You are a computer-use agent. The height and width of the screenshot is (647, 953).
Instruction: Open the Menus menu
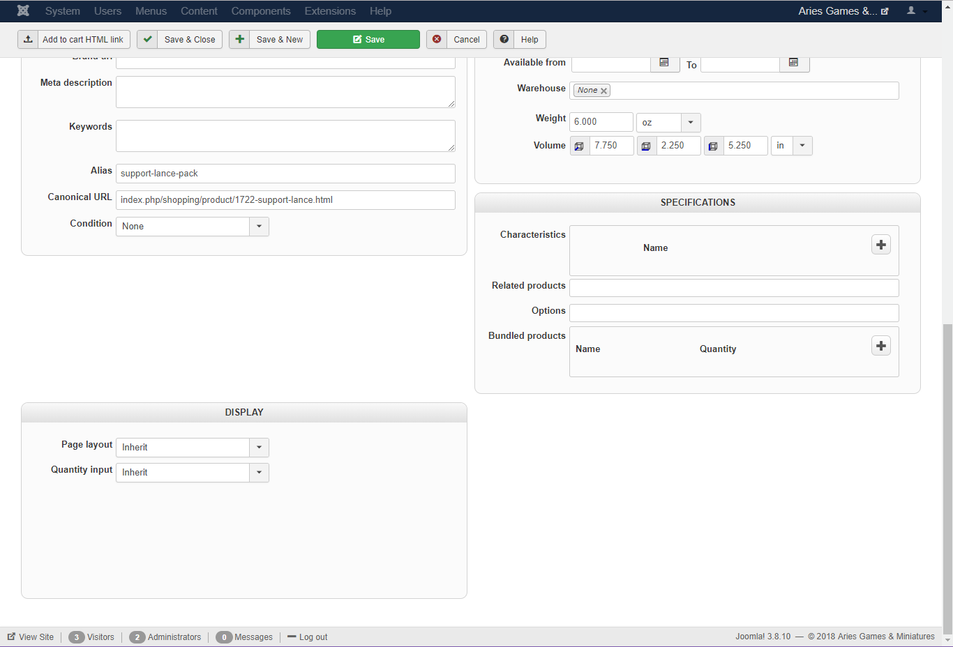[151, 11]
